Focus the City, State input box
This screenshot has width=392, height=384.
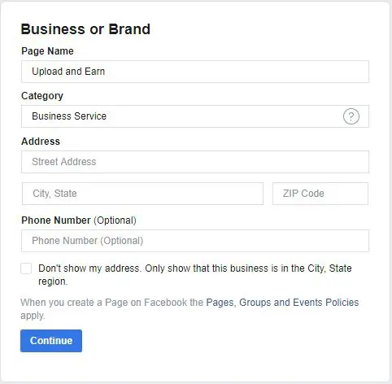(x=142, y=194)
